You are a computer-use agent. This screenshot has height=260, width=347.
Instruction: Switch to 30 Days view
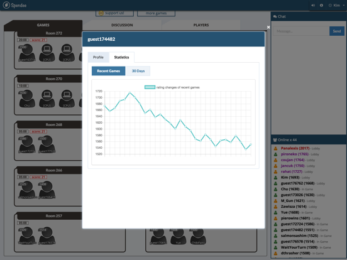click(x=138, y=71)
